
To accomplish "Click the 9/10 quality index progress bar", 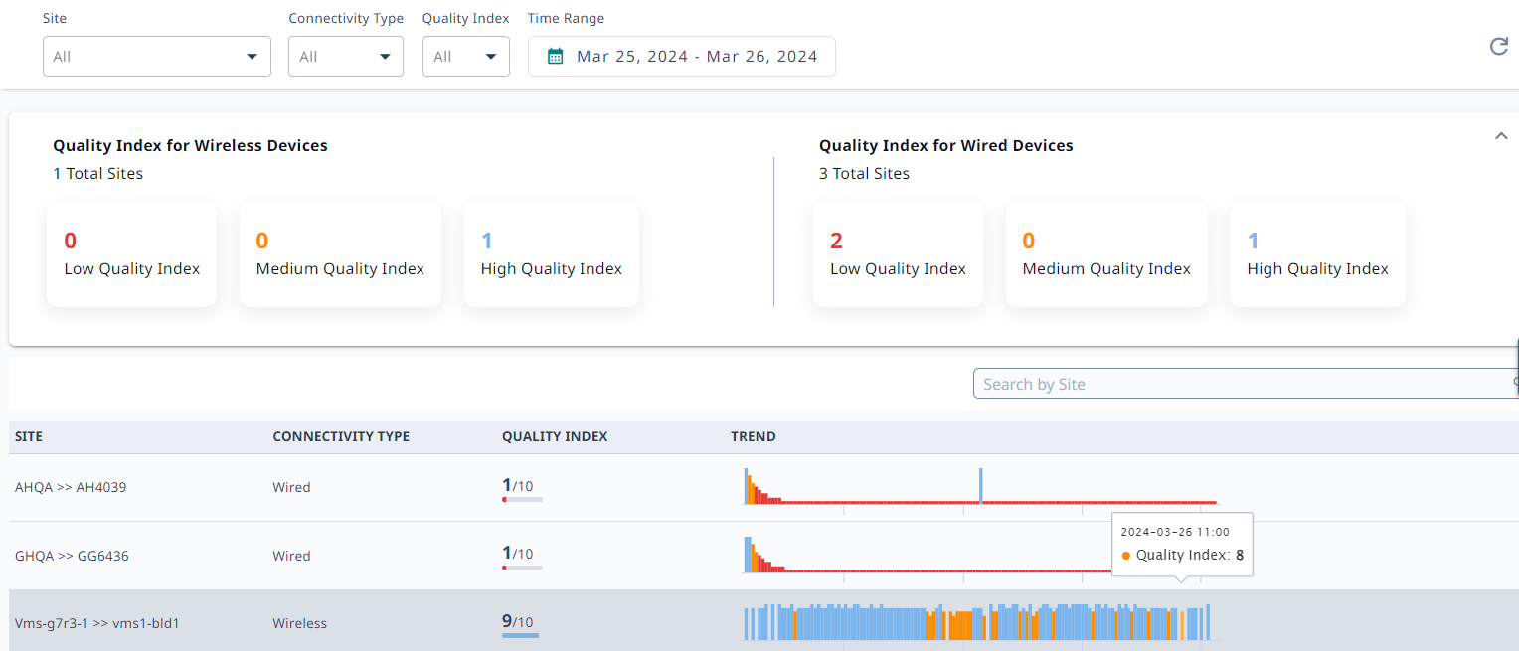I will [520, 635].
